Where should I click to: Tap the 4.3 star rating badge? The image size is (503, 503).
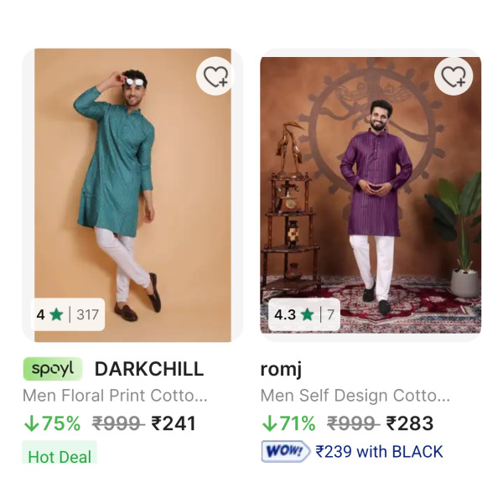coord(293,315)
